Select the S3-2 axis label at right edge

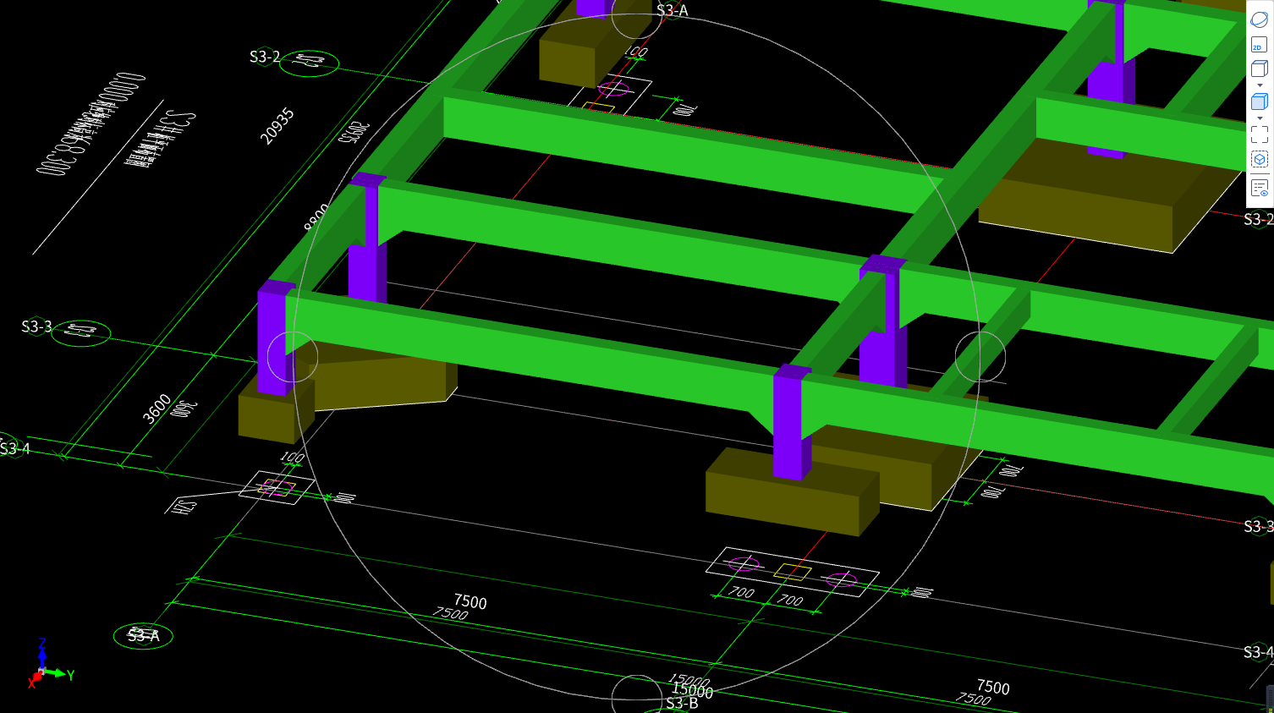coord(1258,219)
